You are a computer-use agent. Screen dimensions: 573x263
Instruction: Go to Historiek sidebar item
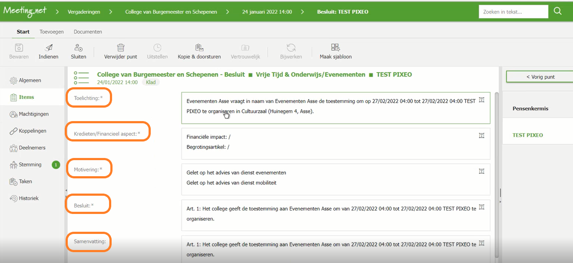[x=29, y=198]
